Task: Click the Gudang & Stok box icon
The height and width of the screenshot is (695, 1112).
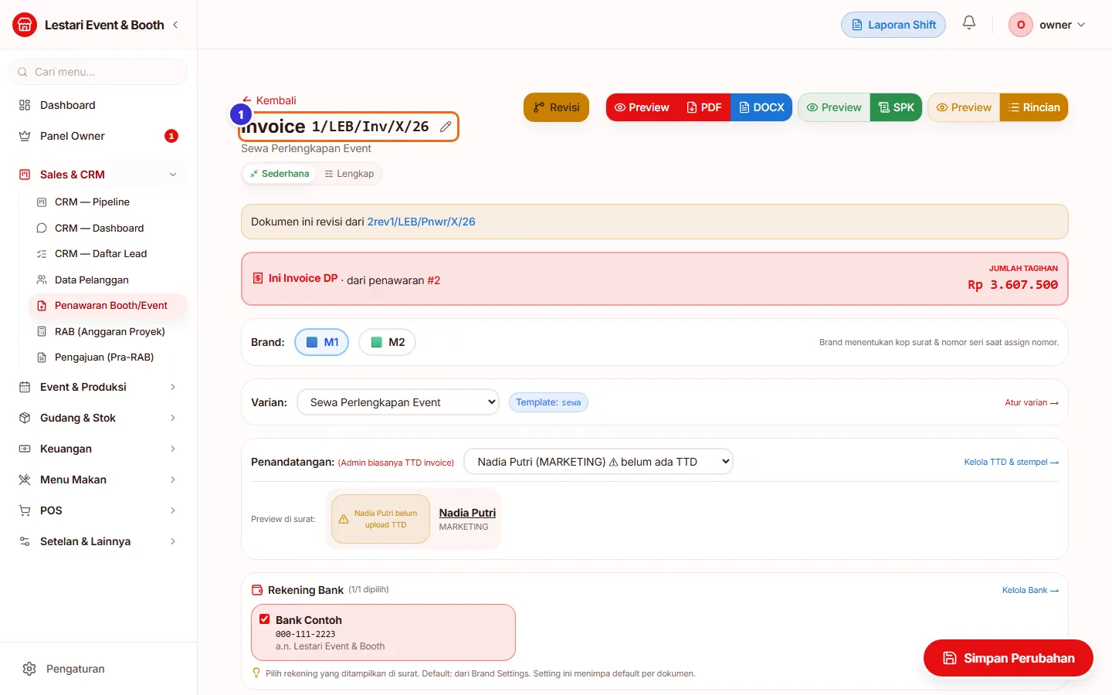Action: (x=25, y=418)
